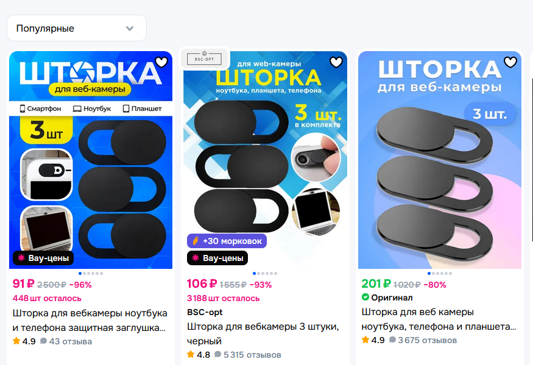Toggle favorite heart on BSC-opt product
This screenshot has width=533, height=365.
pyautogui.click(x=336, y=62)
